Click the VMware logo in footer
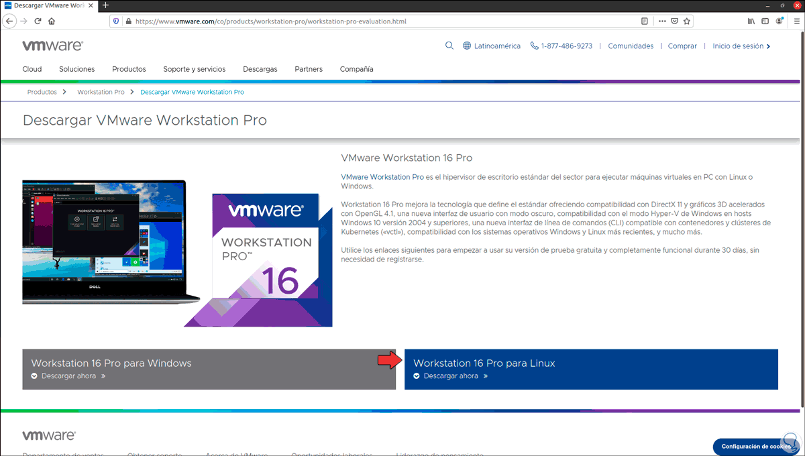The height and width of the screenshot is (456, 805). pyautogui.click(x=49, y=435)
